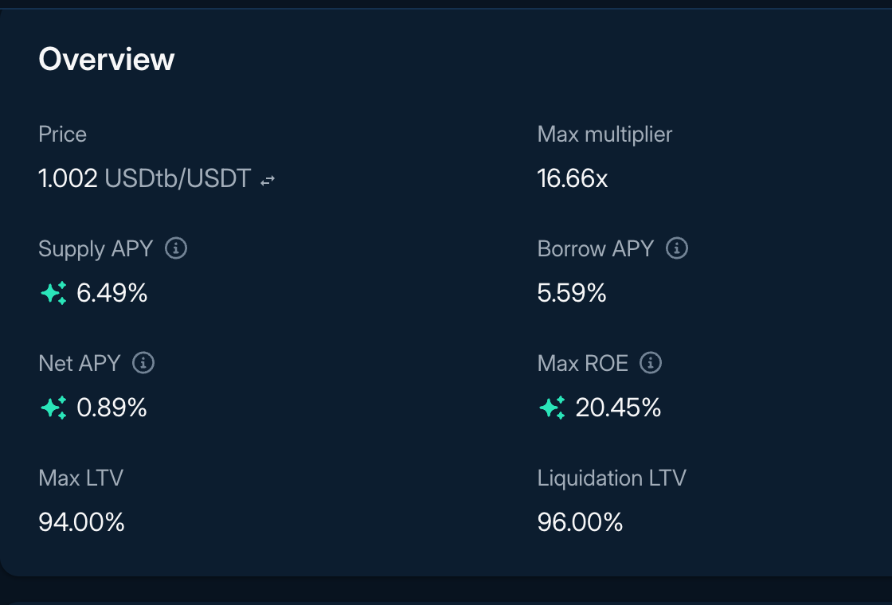This screenshot has width=892, height=605.
Task: Click the 20.45% Max ROE value
Action: pyautogui.click(x=618, y=408)
